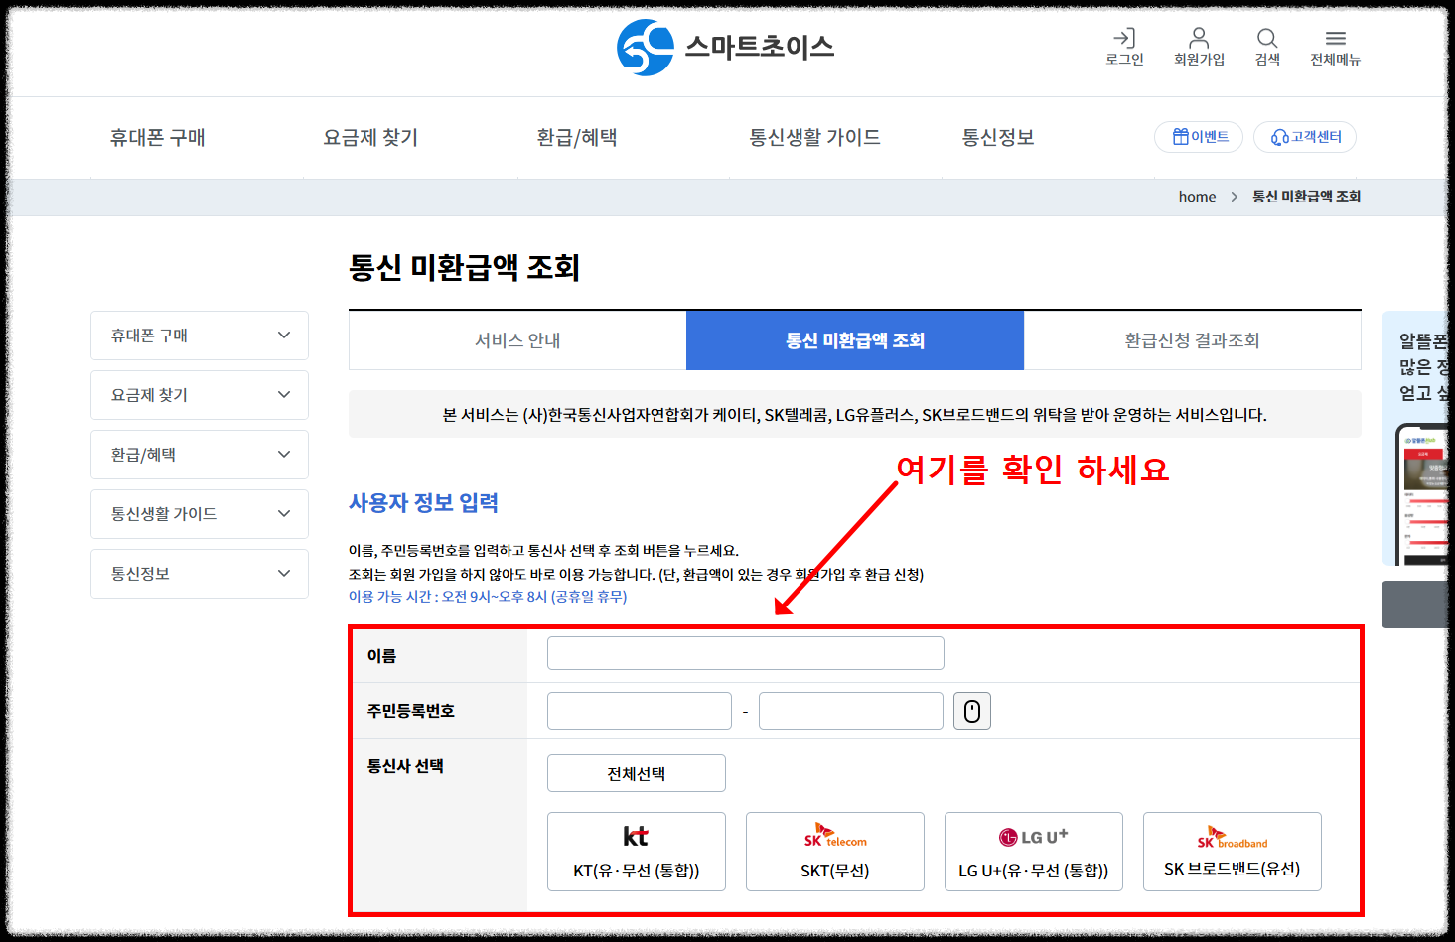Open the 환급/혜택 top menu
This screenshot has height=942, width=1455.
point(577,138)
